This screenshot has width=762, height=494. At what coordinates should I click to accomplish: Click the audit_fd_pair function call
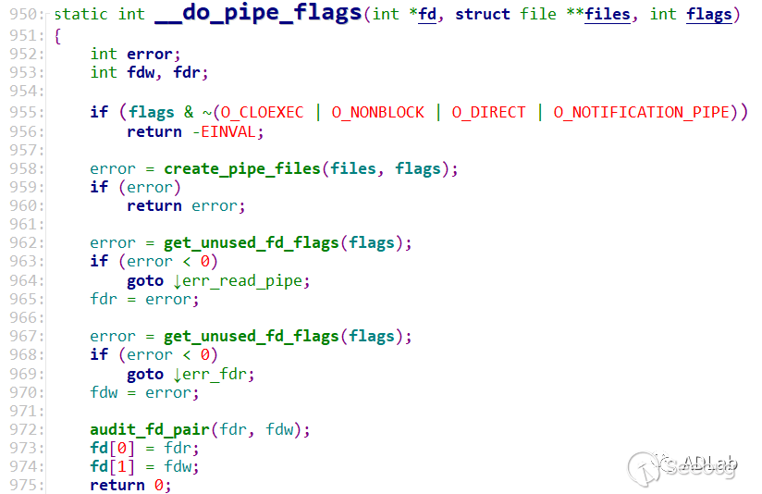tap(150, 429)
